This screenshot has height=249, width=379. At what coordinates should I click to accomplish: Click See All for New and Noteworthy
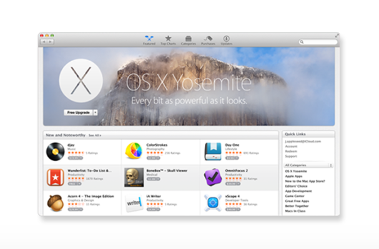point(95,135)
